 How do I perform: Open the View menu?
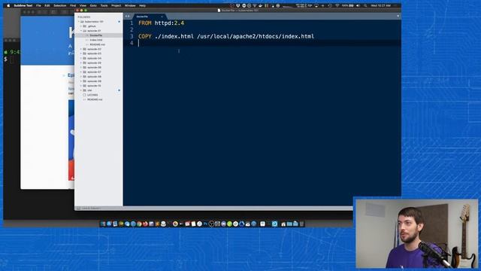pos(83,5)
